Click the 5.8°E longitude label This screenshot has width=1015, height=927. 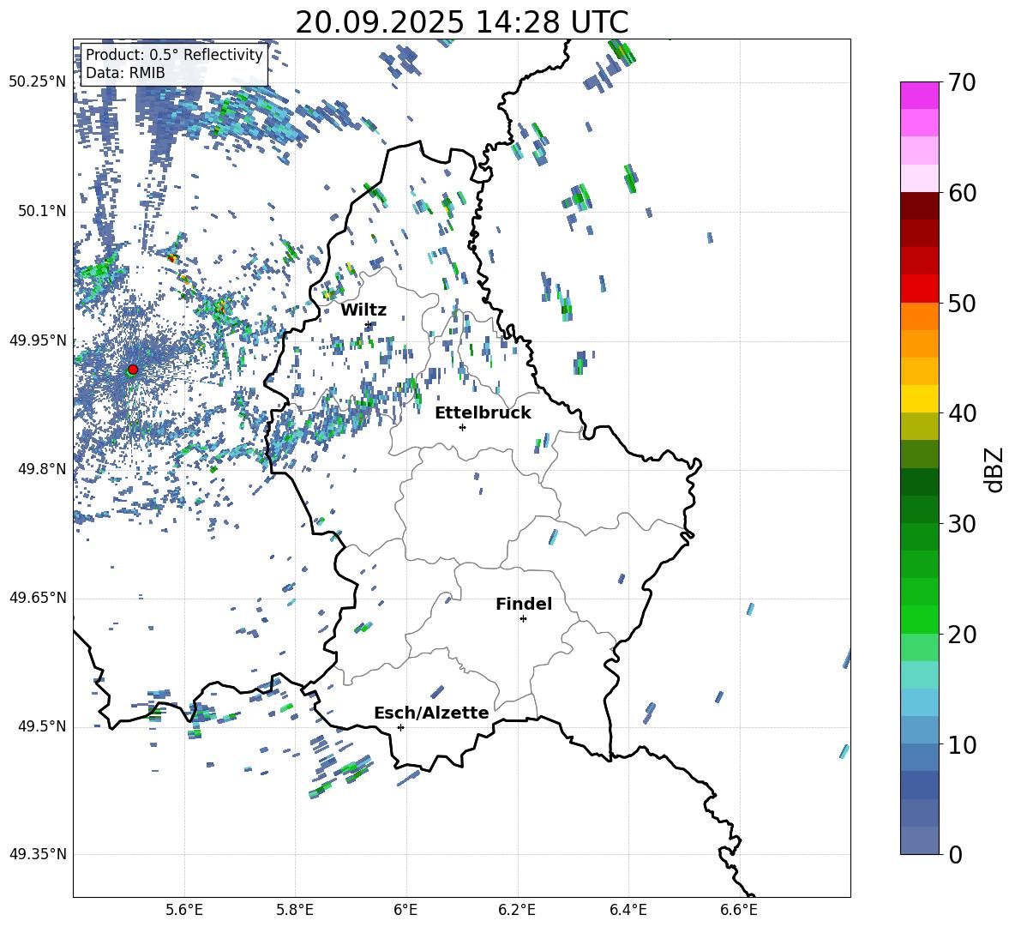[x=295, y=910]
